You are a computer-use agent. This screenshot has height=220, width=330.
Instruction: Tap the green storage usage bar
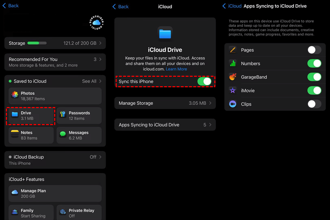click(37, 43)
